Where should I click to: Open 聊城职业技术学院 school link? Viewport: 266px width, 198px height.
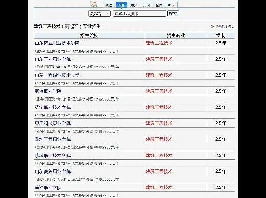[53, 156]
